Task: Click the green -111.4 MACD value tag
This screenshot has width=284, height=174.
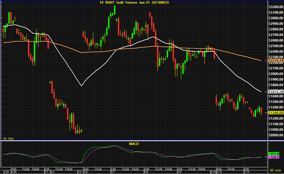Action: click(x=274, y=154)
